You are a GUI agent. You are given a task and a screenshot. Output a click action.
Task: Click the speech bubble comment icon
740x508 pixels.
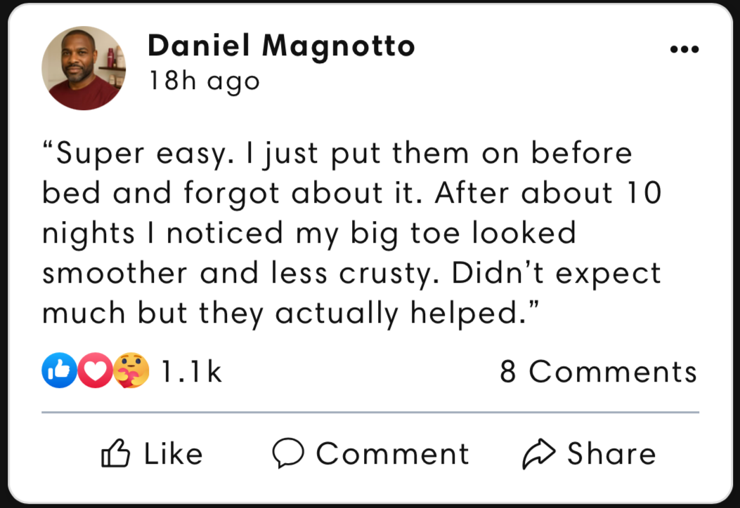[288, 453]
